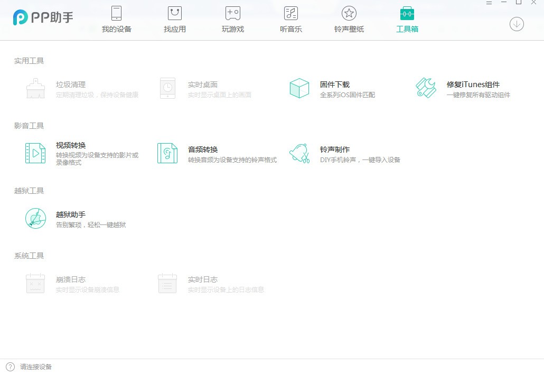
Task: Click the 实时显示桌面上的画面 description
Action: pyautogui.click(x=220, y=95)
